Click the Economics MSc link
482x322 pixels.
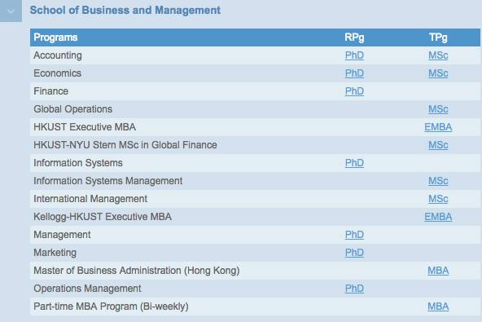click(438, 73)
